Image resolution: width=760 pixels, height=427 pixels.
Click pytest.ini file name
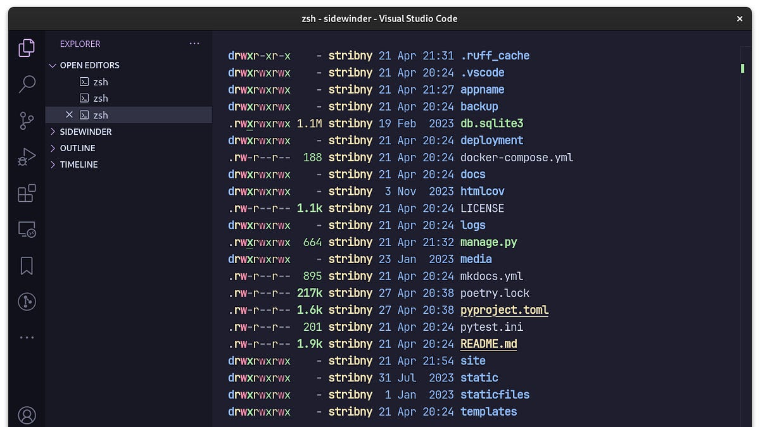(x=491, y=327)
